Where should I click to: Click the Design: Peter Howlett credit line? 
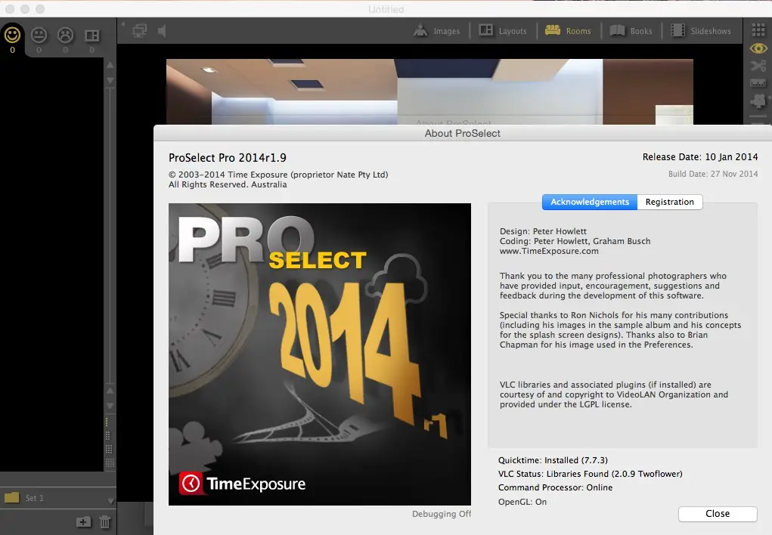(x=543, y=231)
